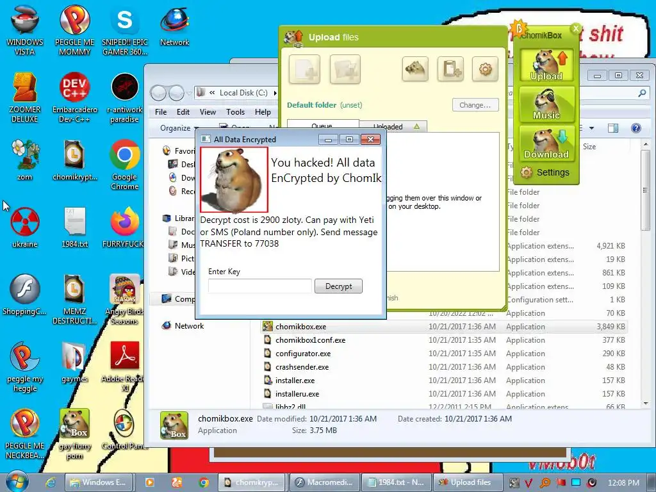Click the Chrome icon in taskbar
The image size is (656, 492).
tap(204, 482)
